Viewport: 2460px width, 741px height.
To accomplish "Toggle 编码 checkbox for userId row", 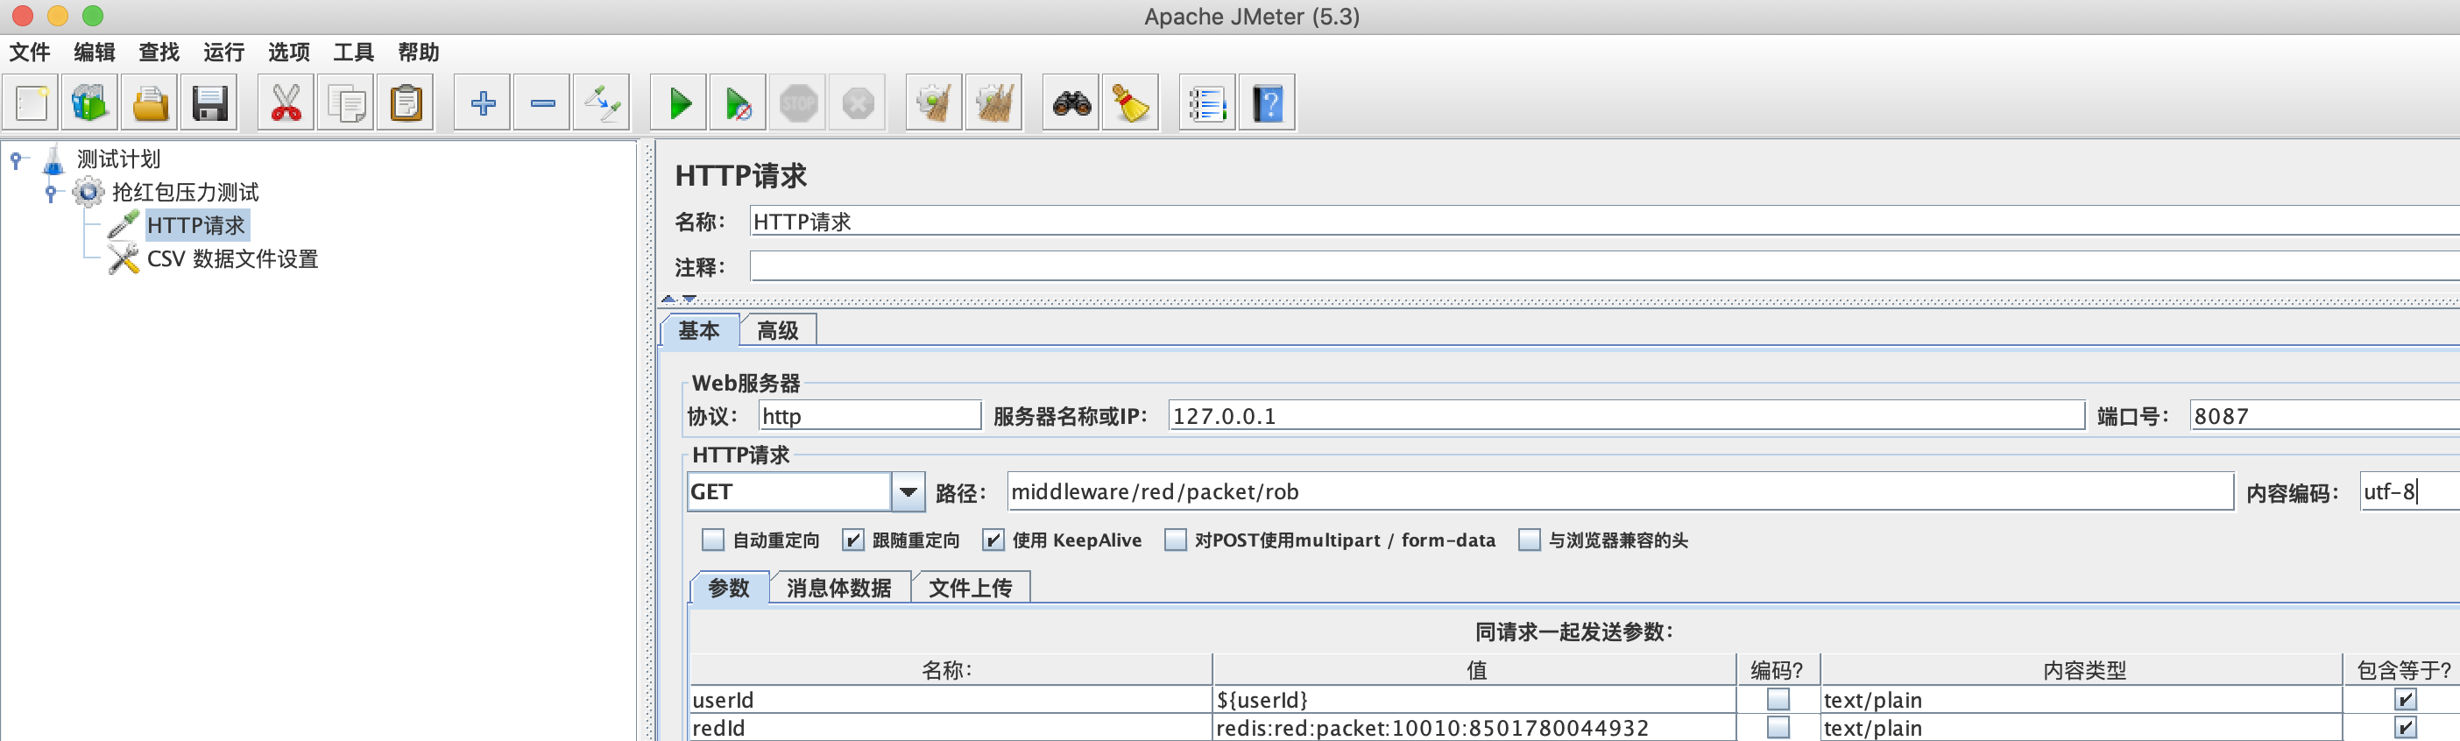I will [x=1778, y=700].
